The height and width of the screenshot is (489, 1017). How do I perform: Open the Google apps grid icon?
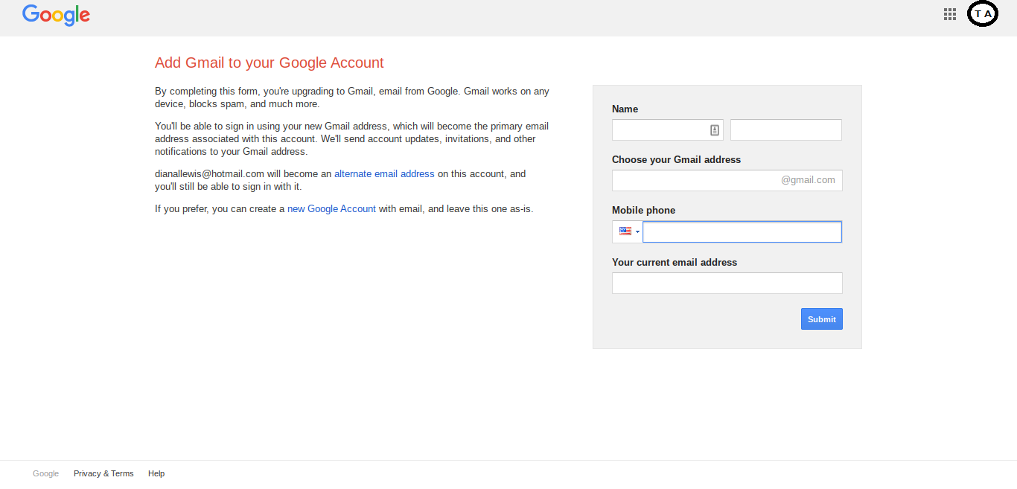949,14
